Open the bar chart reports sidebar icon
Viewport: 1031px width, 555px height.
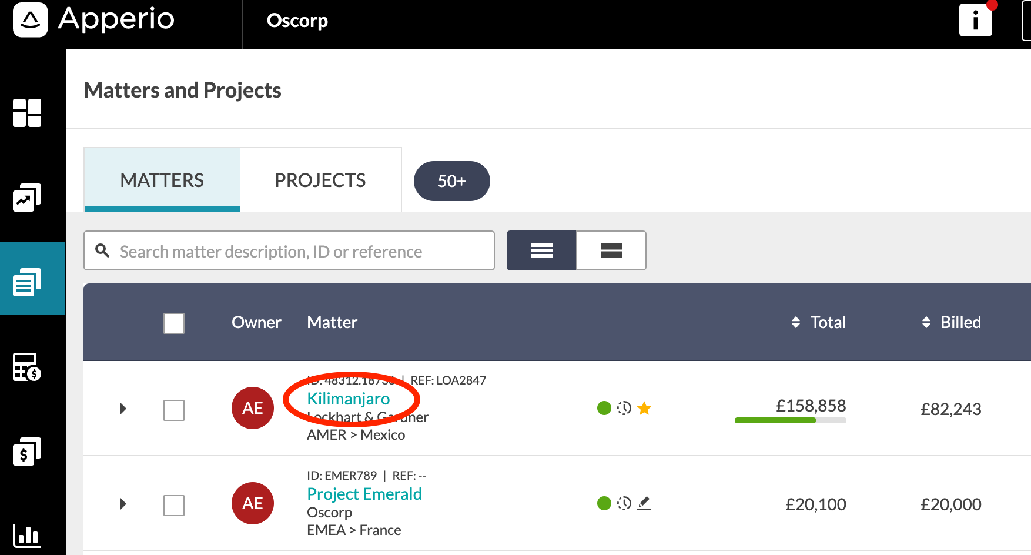(27, 535)
